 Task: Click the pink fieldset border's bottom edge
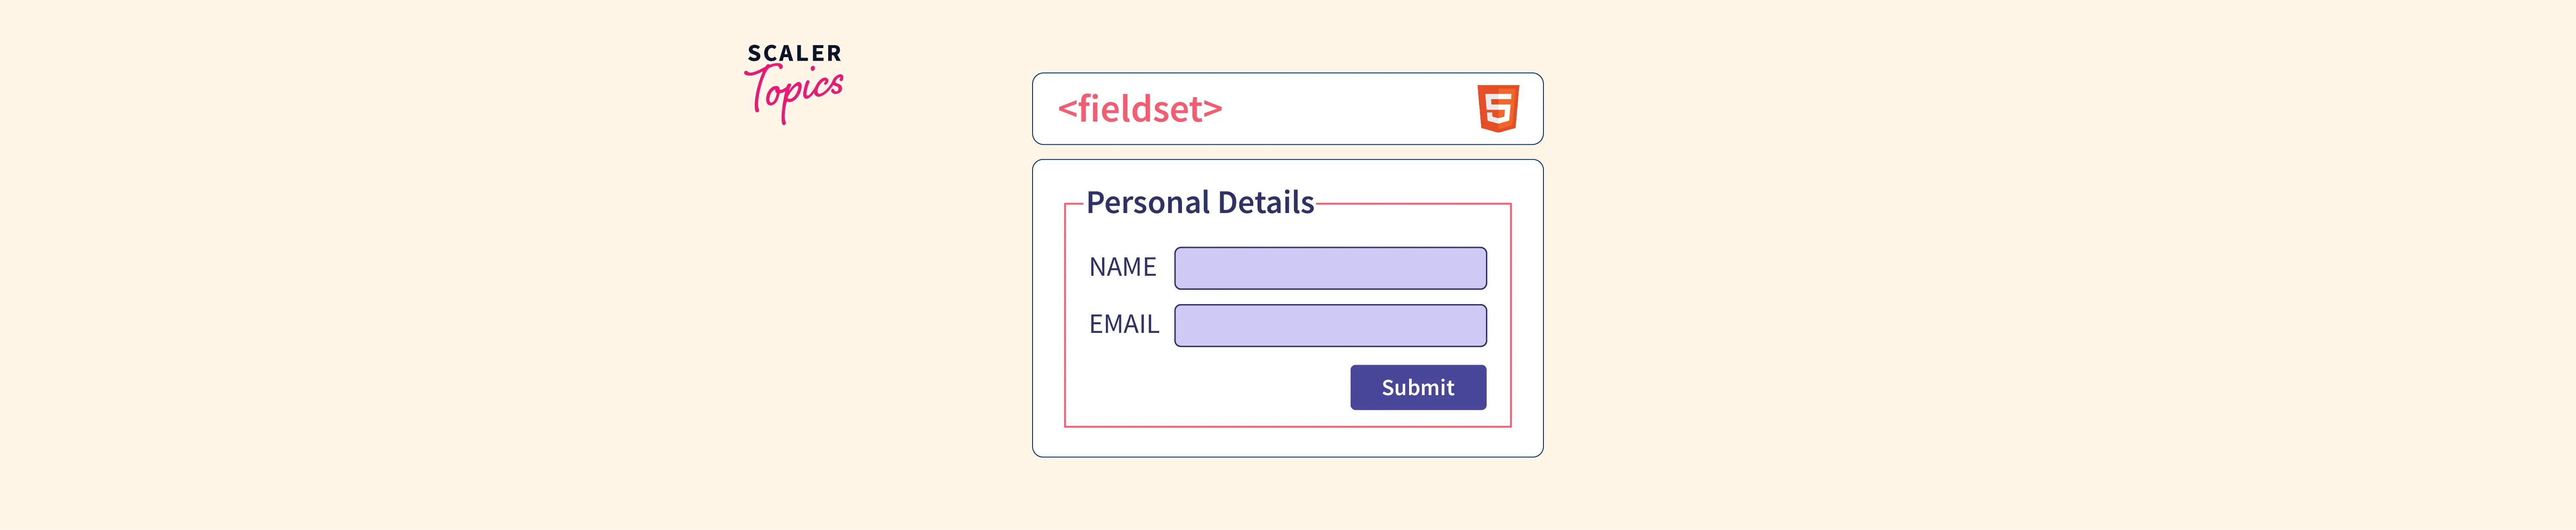click(x=1287, y=427)
